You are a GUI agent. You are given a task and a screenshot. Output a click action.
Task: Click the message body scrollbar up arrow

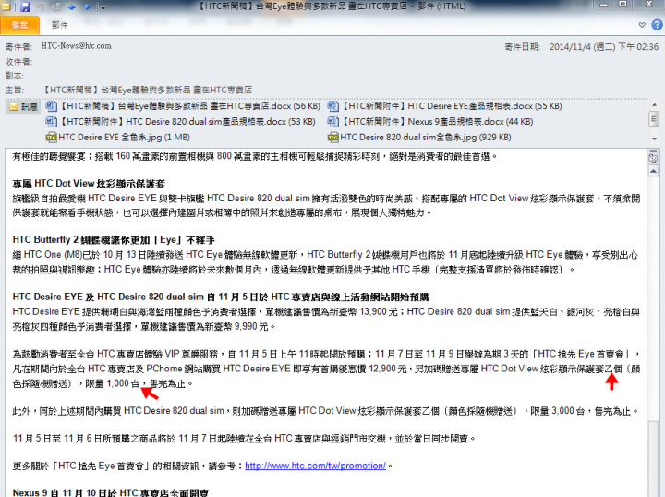click(653, 171)
